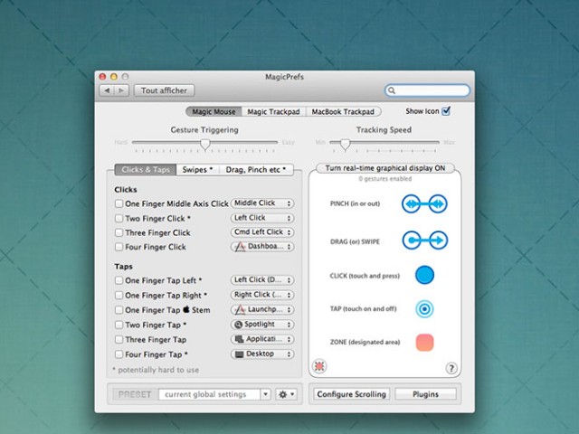Open Two Finger Click's Left Click dropdown
Screen dimensions: 579x434
pos(262,218)
